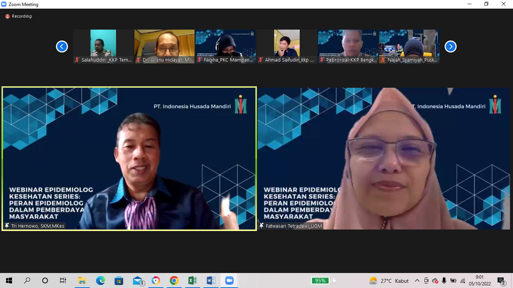Click the muted mic icon by Pebrorizal-KKP
This screenshot has height=288, width=513.
pos(322,60)
